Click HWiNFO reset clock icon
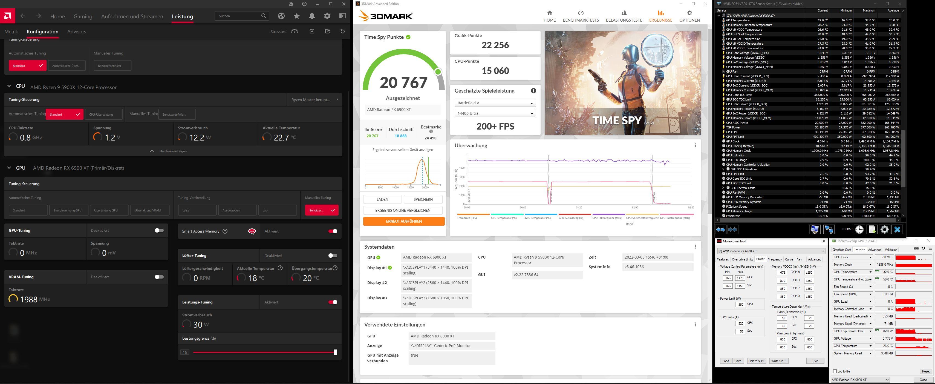 click(859, 230)
